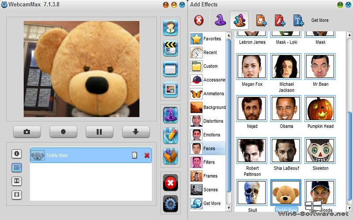This screenshot has width=353, height=220.
Task: Click the info icon button
Action: click(x=16, y=154)
